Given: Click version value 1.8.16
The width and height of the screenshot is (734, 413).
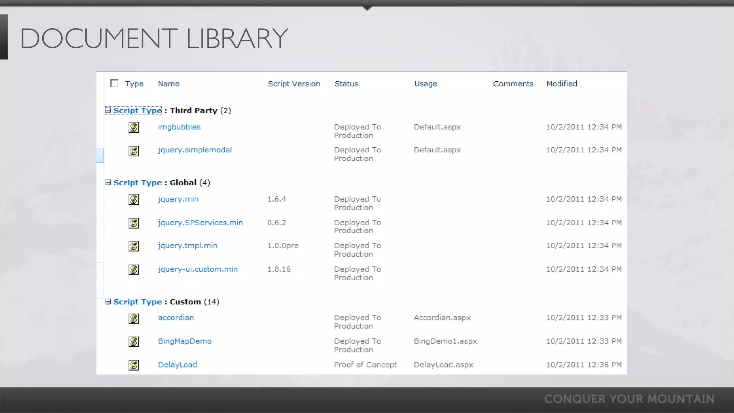Looking at the screenshot, I should tap(279, 269).
